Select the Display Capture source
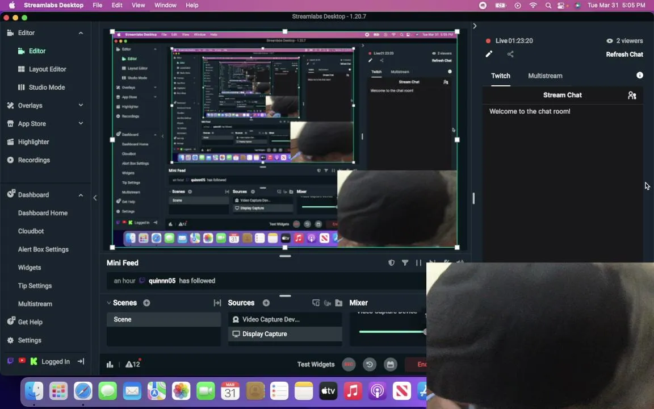This screenshot has height=409, width=654. pyautogui.click(x=285, y=334)
